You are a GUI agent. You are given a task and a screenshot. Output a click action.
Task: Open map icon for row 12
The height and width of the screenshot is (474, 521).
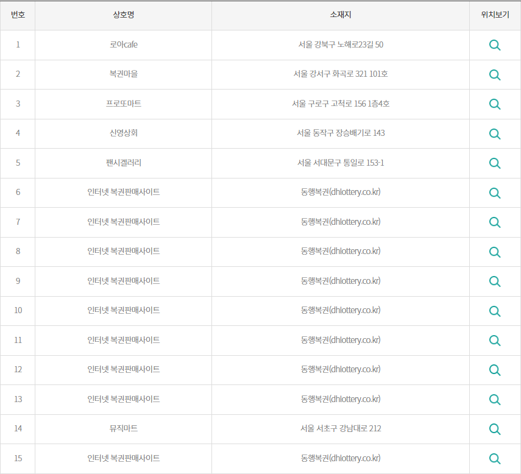click(x=494, y=370)
